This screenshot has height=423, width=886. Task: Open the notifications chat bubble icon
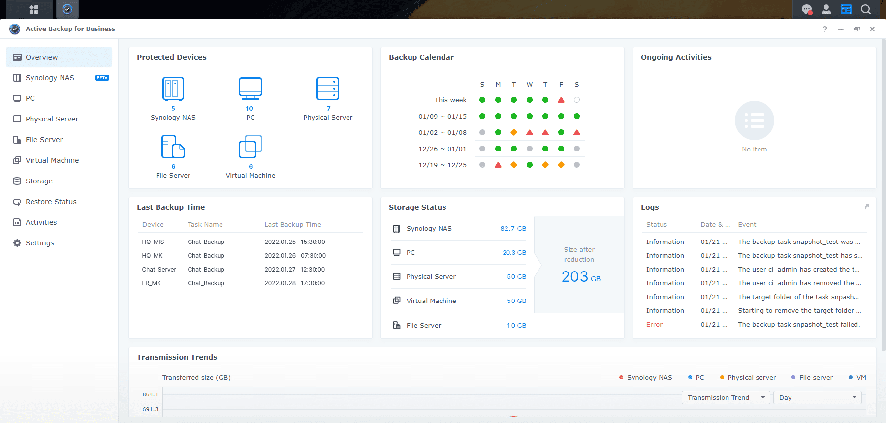click(x=807, y=9)
